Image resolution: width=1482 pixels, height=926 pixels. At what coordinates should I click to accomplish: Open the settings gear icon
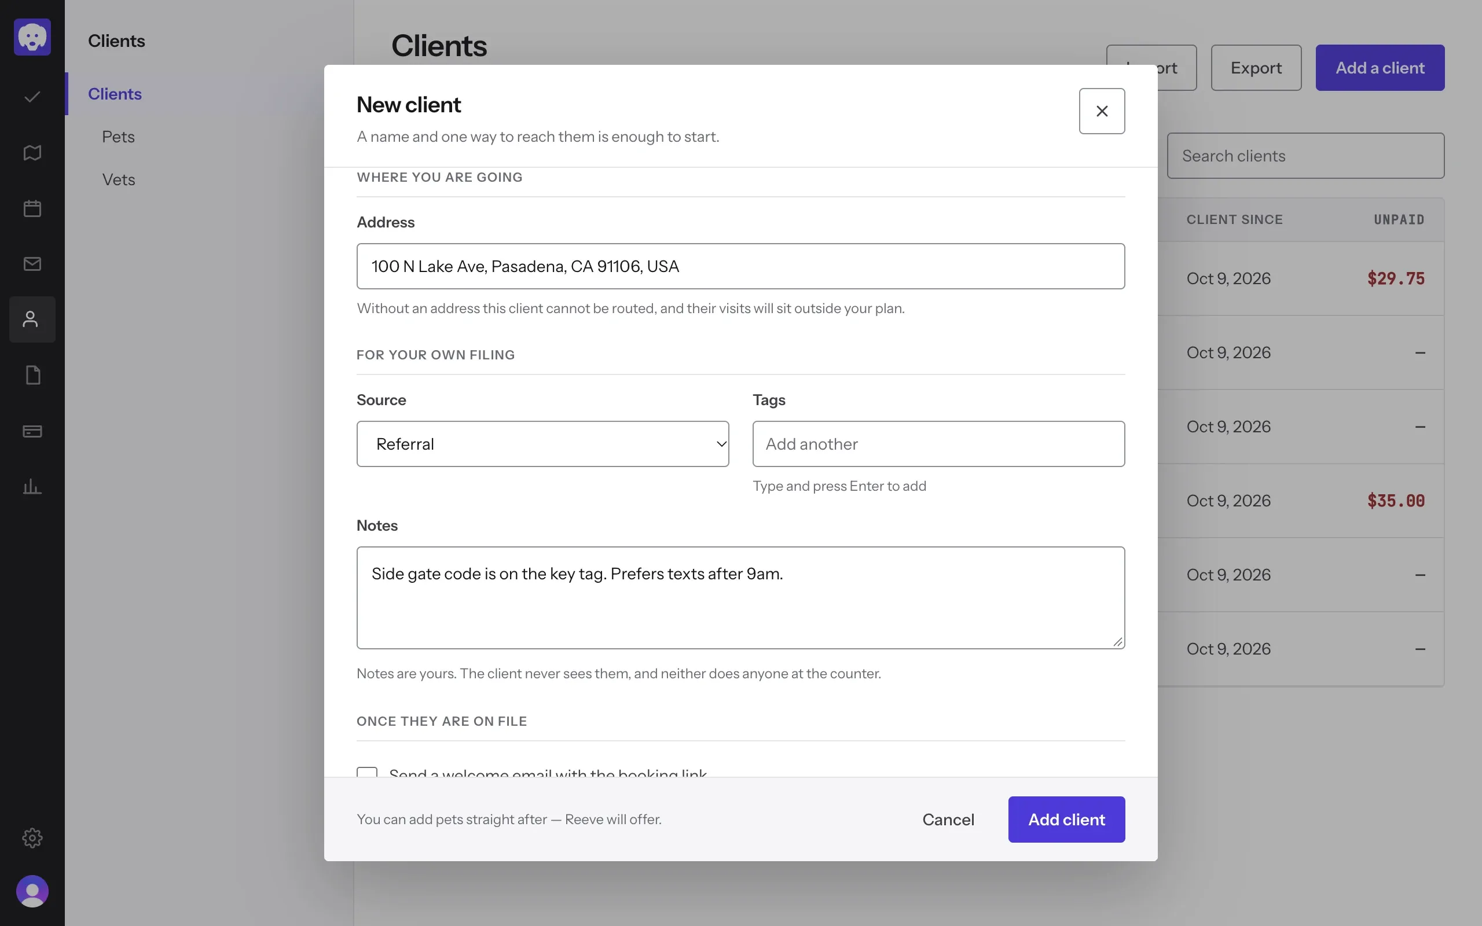tap(32, 837)
